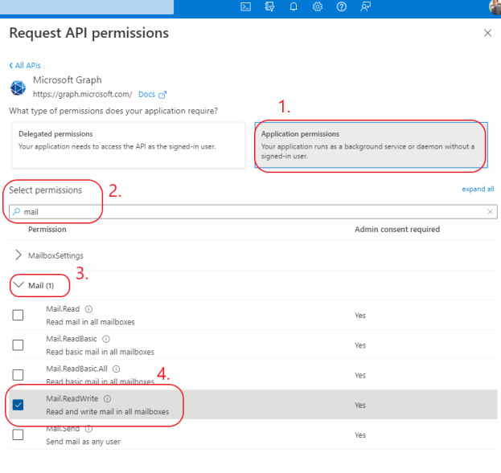This screenshot has width=501, height=473.
Task: Go back via All APIs link
Action: tap(25, 65)
